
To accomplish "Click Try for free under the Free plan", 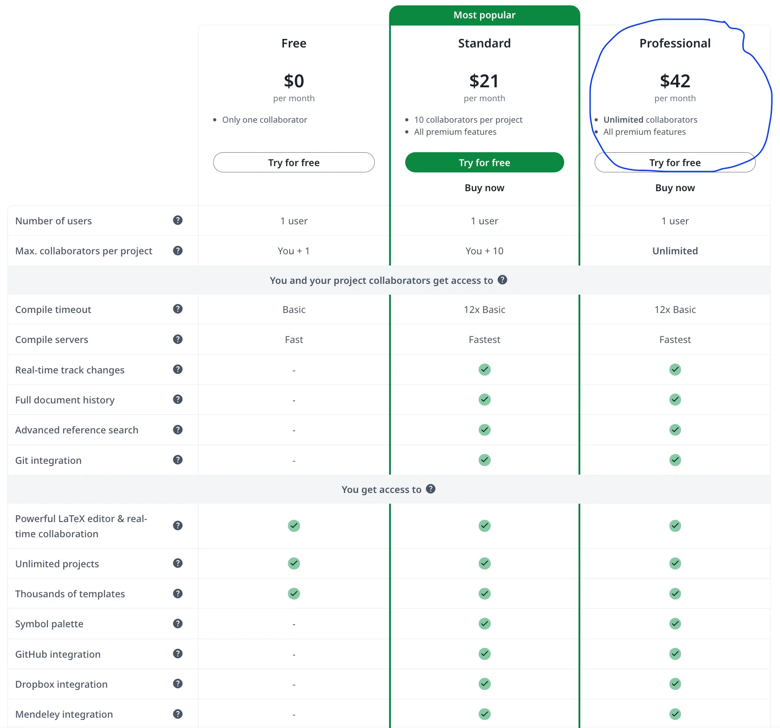I will [294, 162].
